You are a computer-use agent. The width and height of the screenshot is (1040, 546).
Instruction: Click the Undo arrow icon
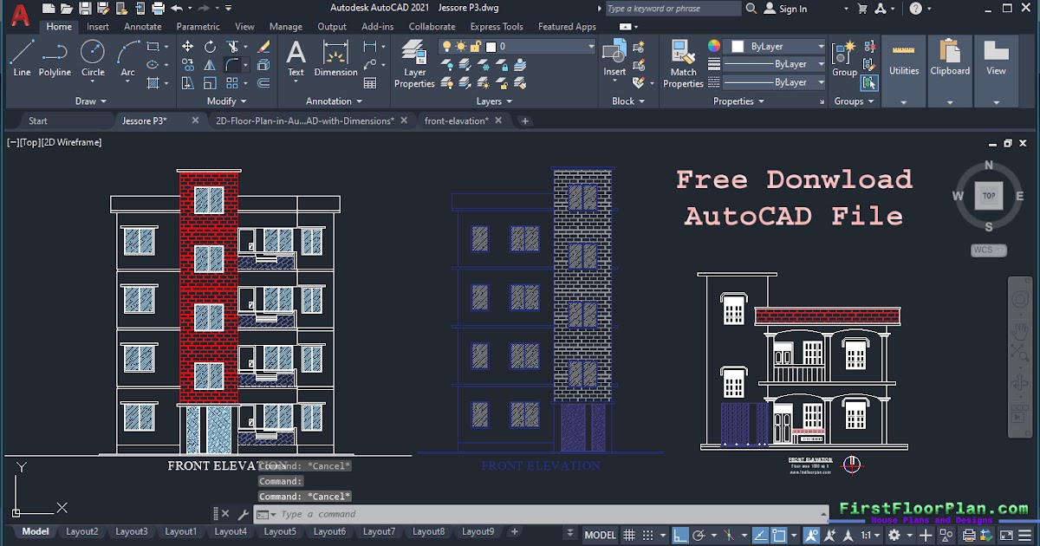pyautogui.click(x=177, y=9)
